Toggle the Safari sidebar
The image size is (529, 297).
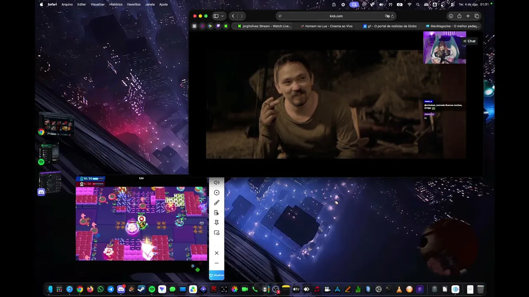coord(216,16)
